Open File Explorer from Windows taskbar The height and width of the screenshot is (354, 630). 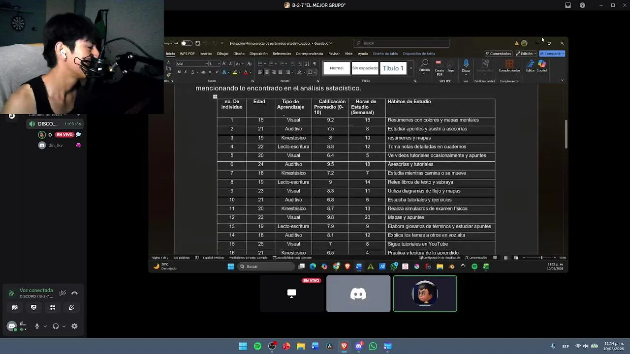click(301, 346)
